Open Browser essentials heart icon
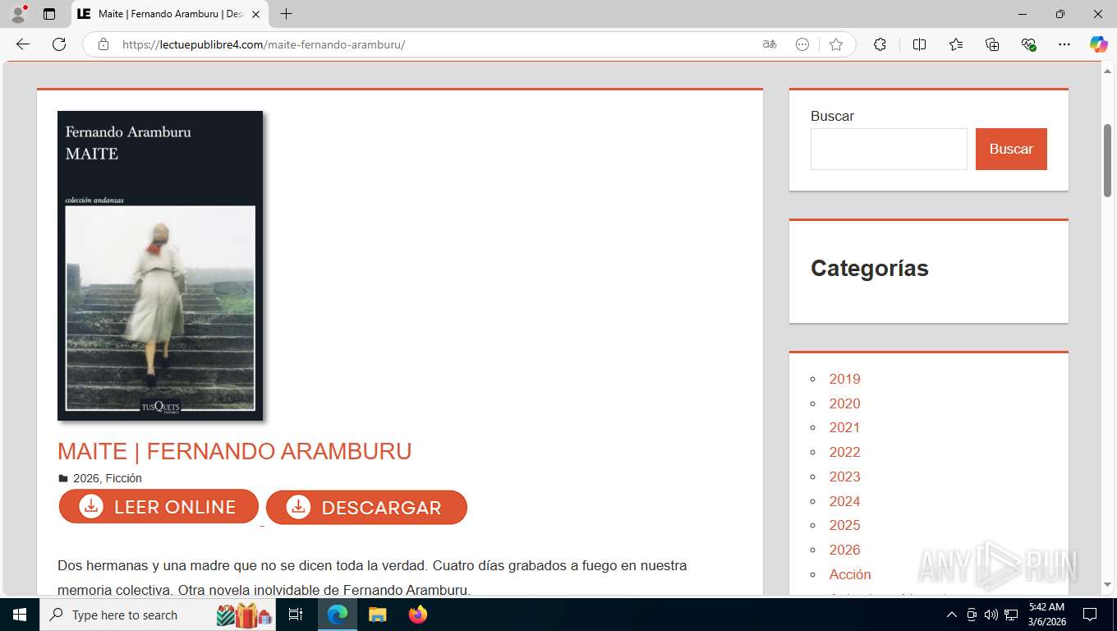1117x631 pixels. tap(1028, 44)
